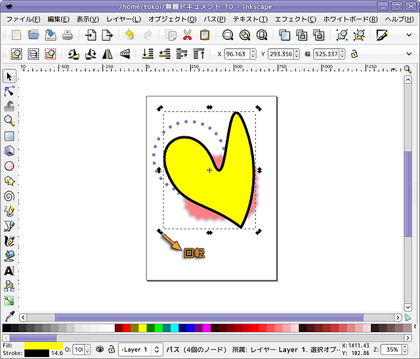Select the Rectangle tool
420x359 pixels.
pyautogui.click(x=9, y=136)
